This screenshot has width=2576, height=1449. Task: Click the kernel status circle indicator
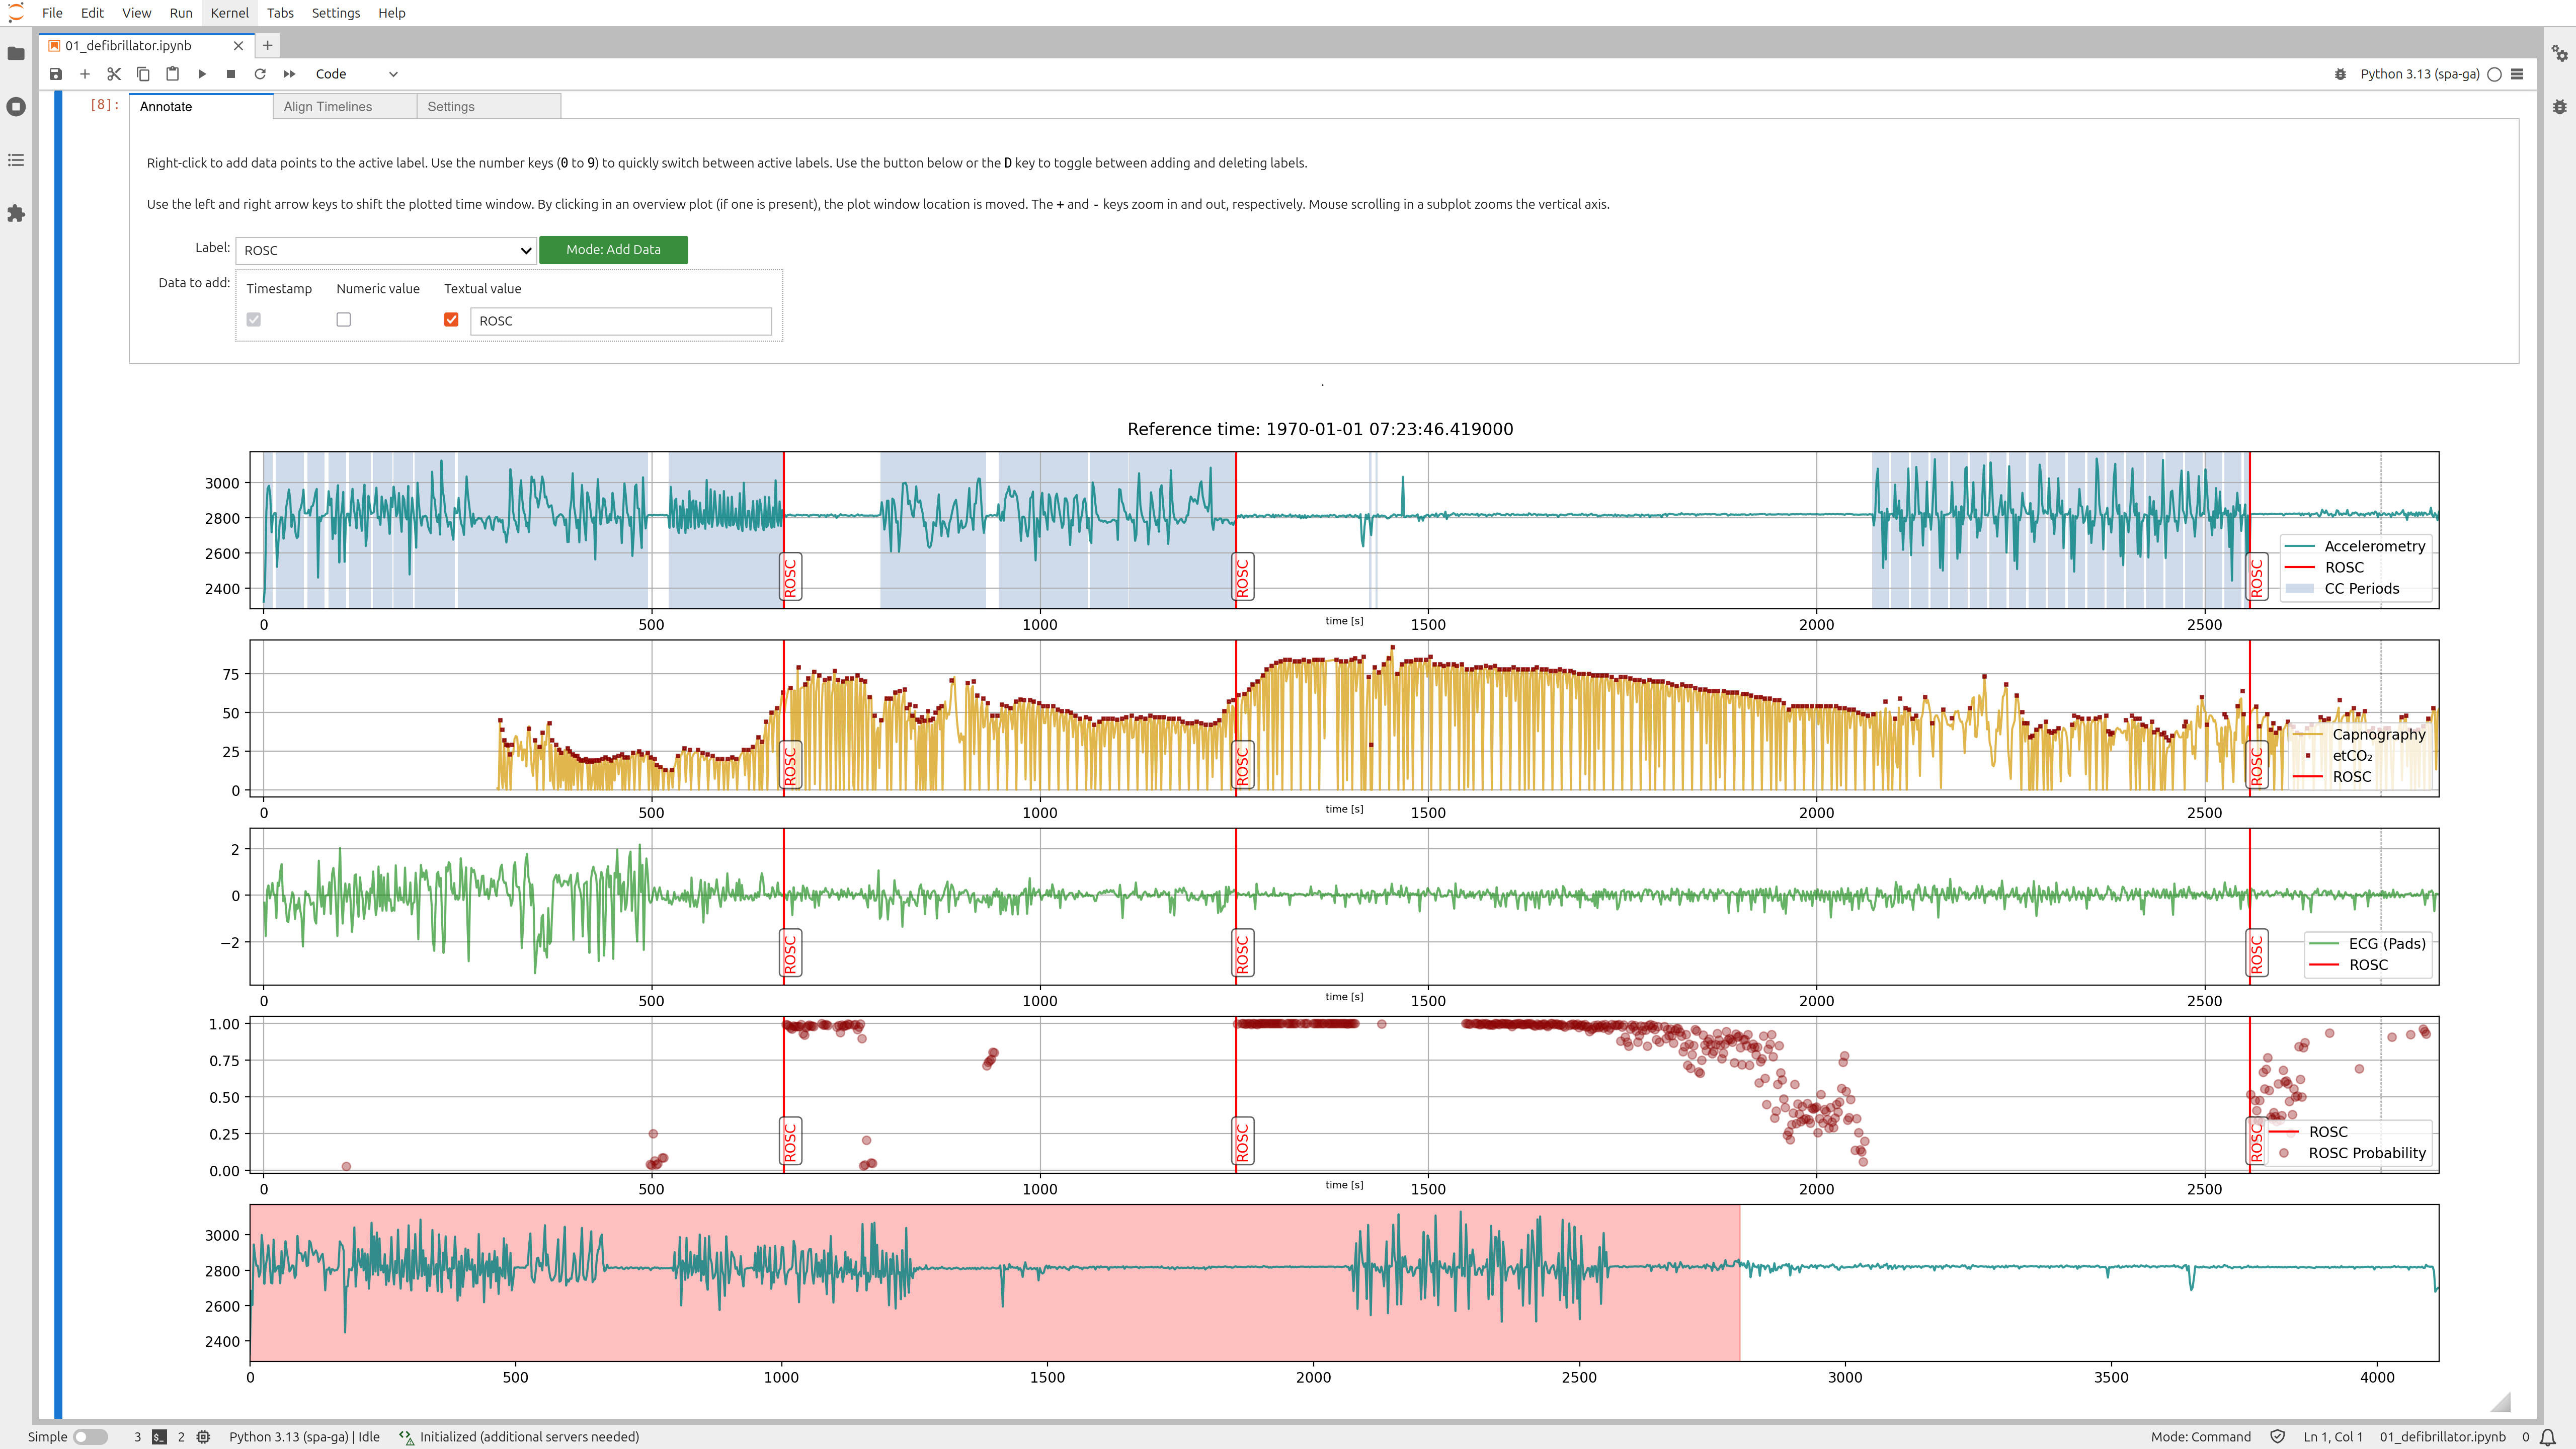pyautogui.click(x=2494, y=74)
